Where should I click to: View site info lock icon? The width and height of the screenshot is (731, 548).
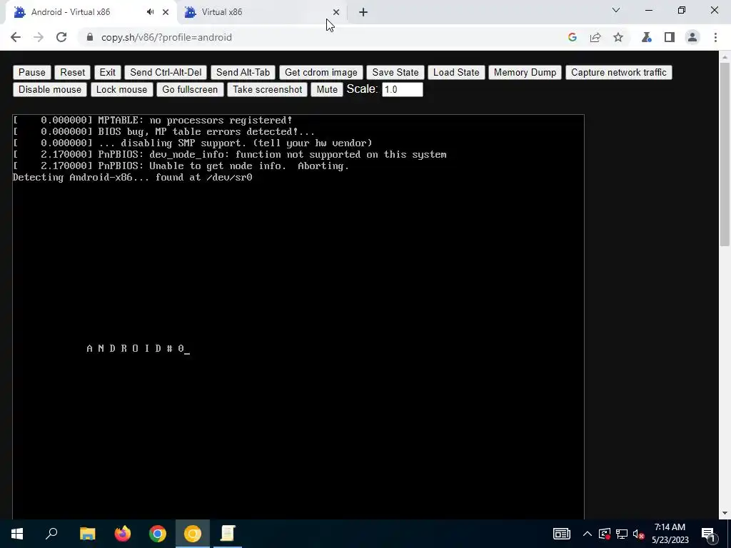pyautogui.click(x=90, y=37)
